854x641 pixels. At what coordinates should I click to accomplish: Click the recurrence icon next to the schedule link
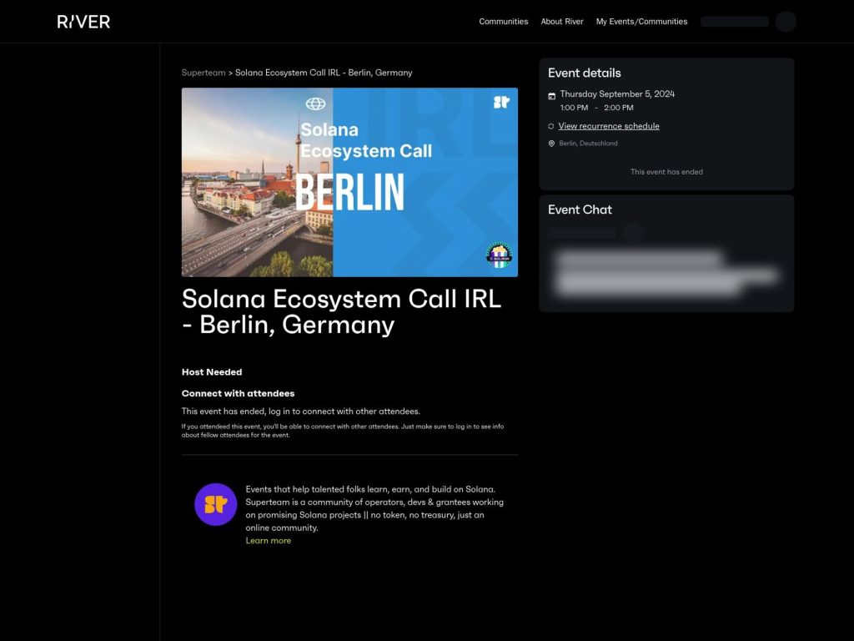551,125
